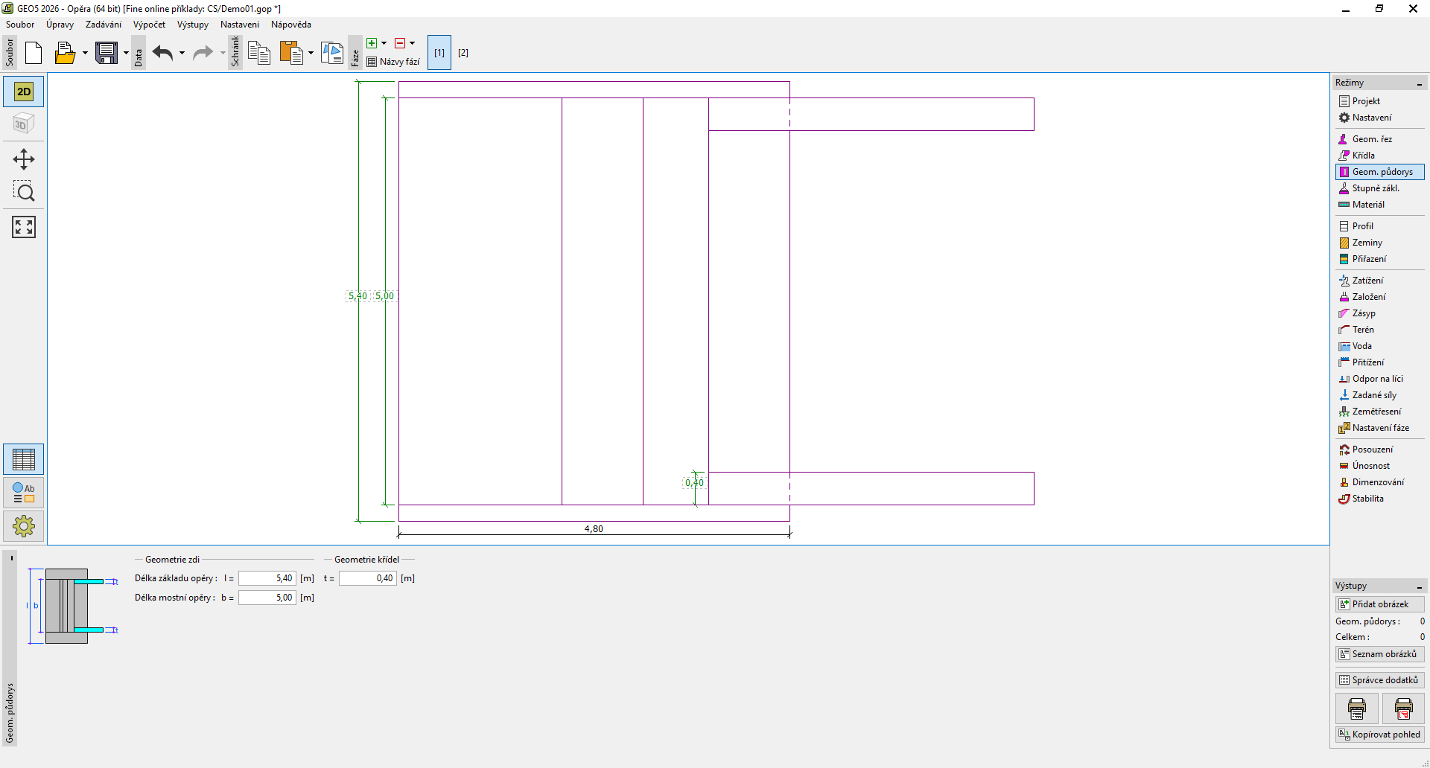Click the new file icon

(x=34, y=53)
